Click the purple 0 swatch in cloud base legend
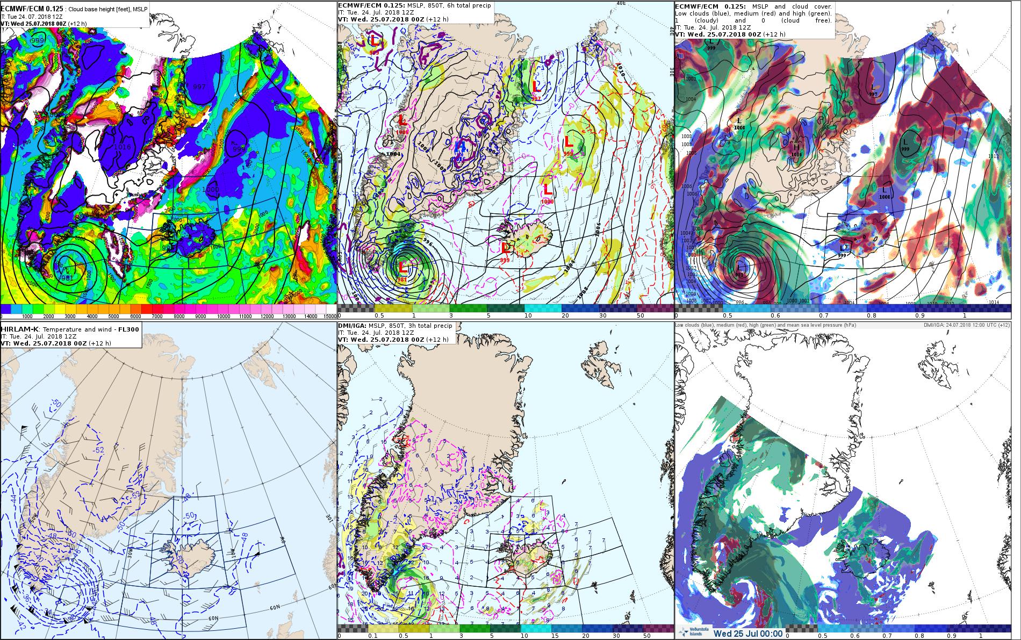 pos(4,310)
